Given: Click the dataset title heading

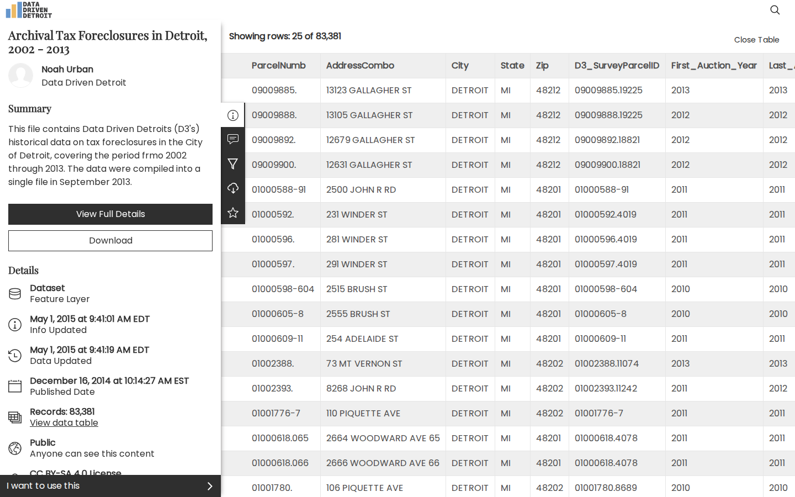Looking at the screenshot, I should click(x=108, y=42).
